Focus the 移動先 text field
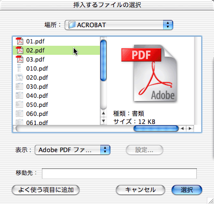This screenshot has height=204, width=214. [x=119, y=173]
